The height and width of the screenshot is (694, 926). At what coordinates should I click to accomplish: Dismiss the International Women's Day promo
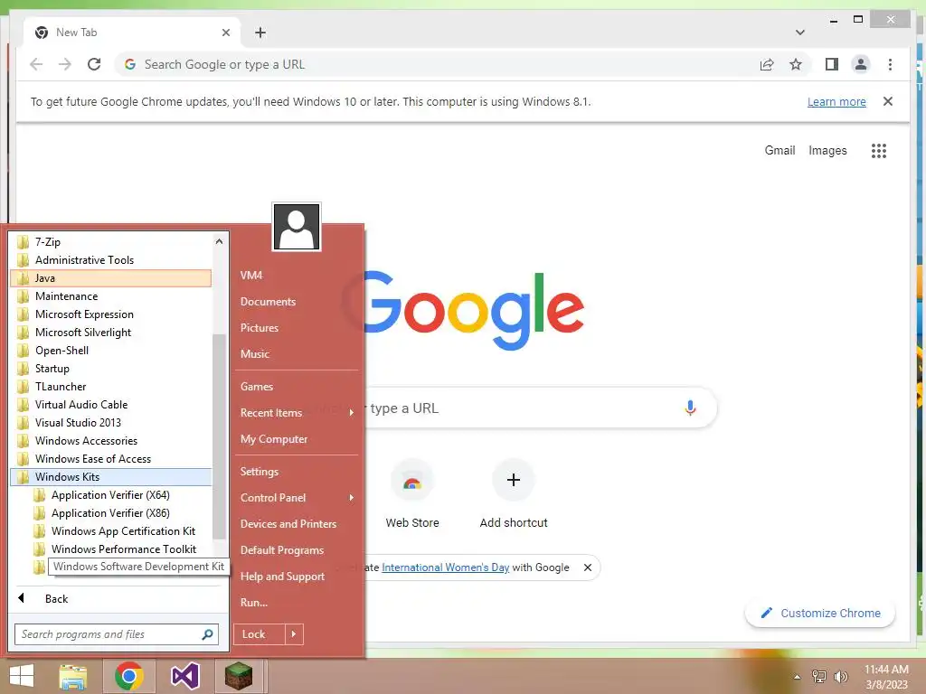coord(587,567)
